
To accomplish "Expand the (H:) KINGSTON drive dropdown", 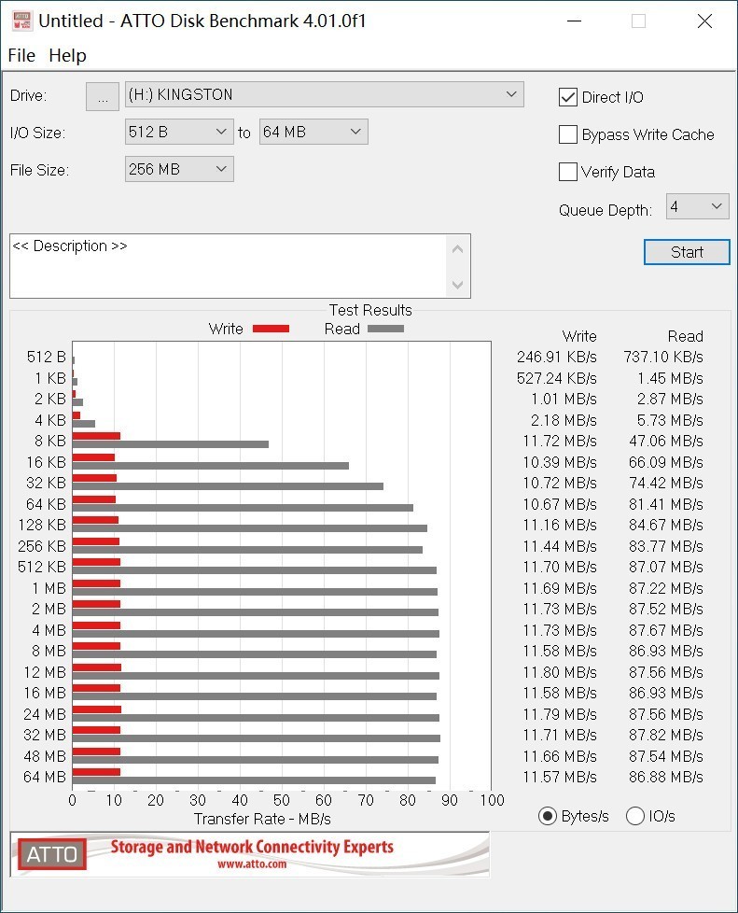I will click(x=324, y=94).
